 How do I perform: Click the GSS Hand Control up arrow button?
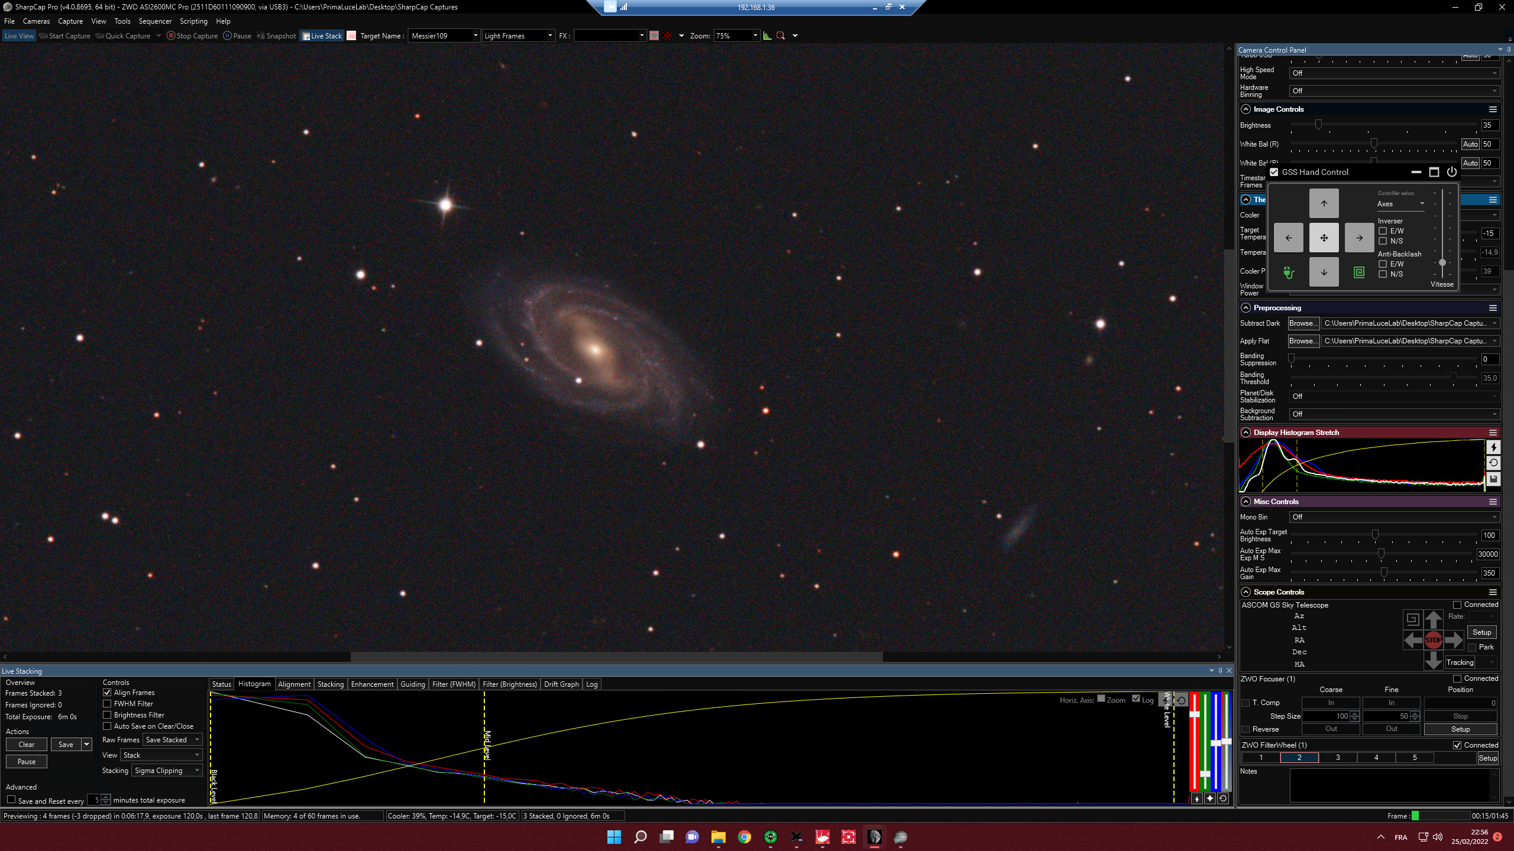point(1324,203)
